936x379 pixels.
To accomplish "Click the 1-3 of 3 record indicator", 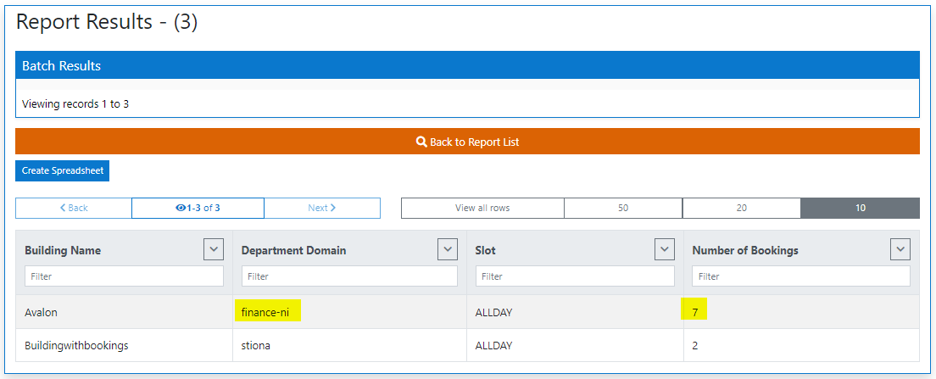I will click(x=198, y=208).
